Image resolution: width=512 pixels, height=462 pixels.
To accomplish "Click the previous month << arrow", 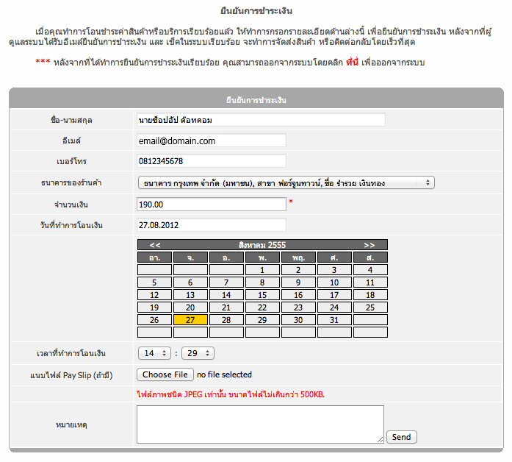I will [156, 244].
